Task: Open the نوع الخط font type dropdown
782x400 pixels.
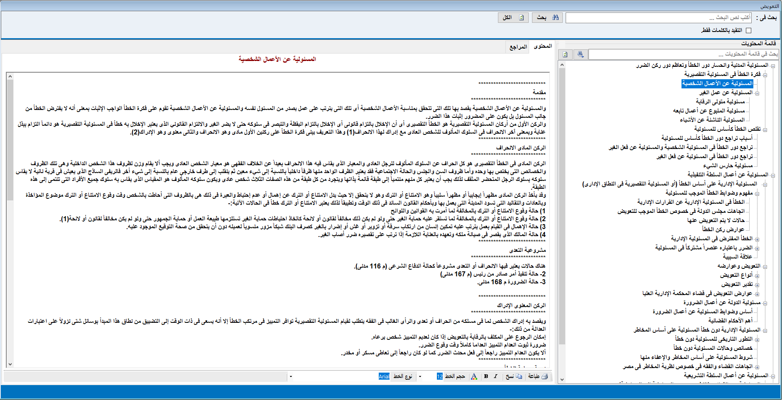Action: 291,377
